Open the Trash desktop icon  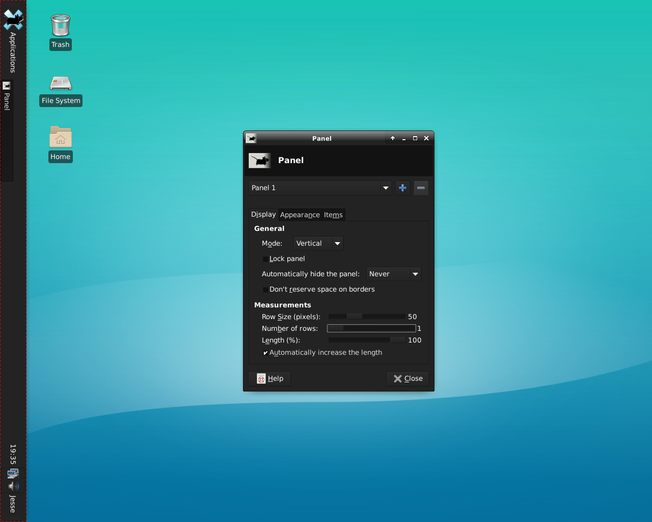coord(60,25)
